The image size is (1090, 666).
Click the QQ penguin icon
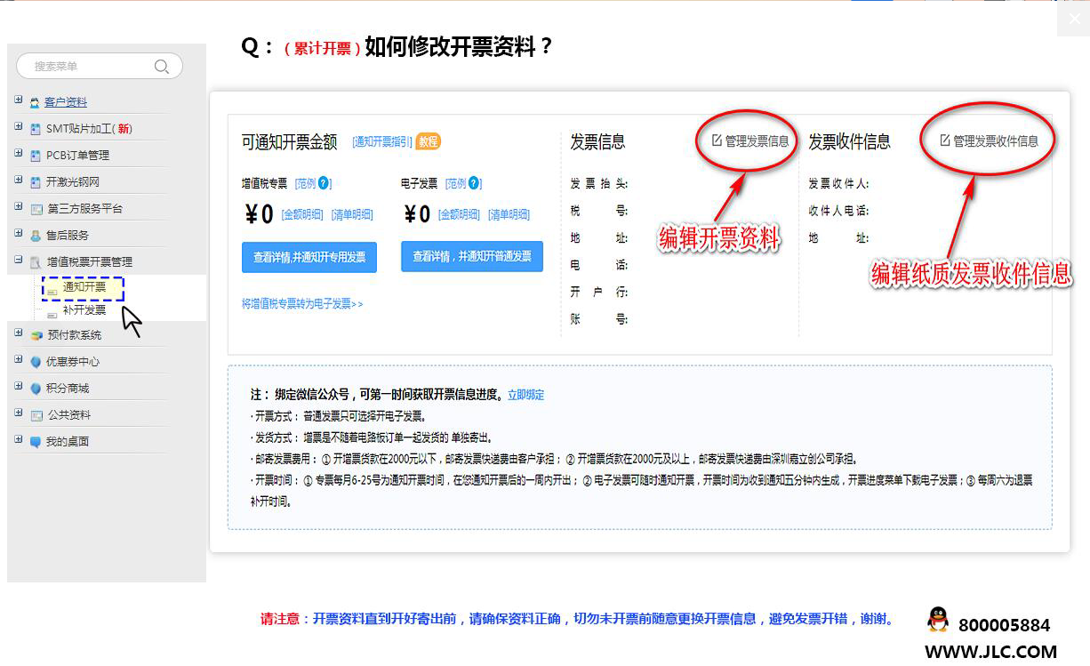pyautogui.click(x=937, y=620)
